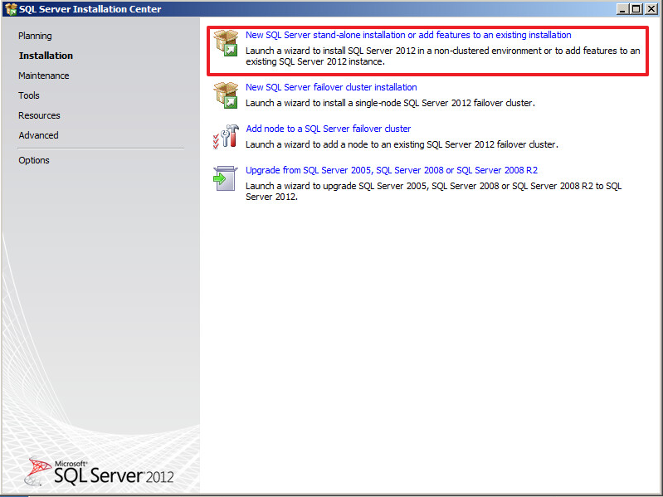663x497 pixels.
Task: Maximize the Installation Center window
Action: click(636, 9)
